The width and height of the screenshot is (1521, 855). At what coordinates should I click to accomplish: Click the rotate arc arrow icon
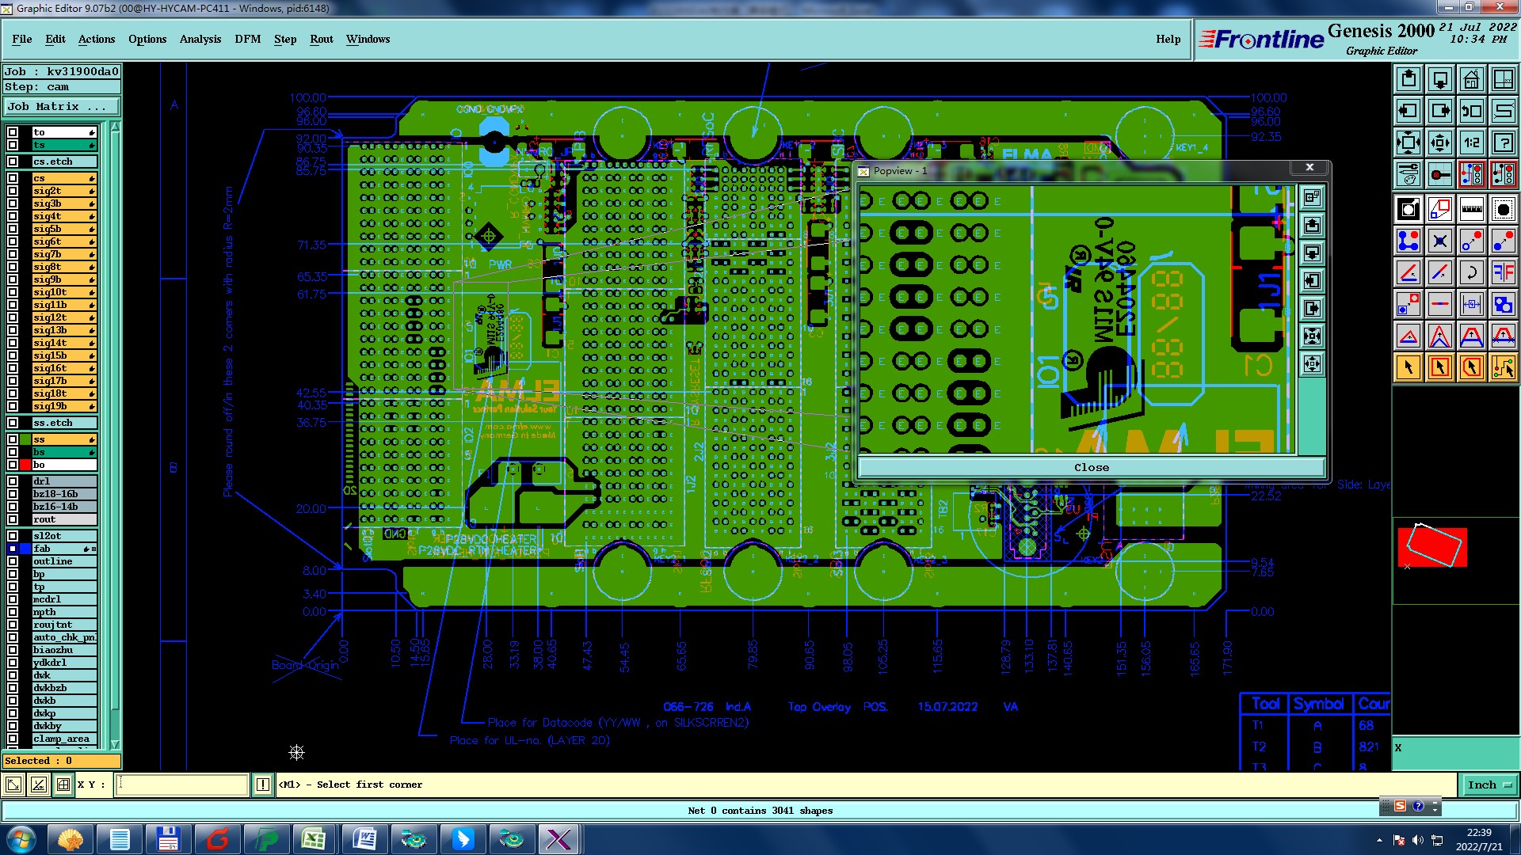pyautogui.click(x=1472, y=272)
